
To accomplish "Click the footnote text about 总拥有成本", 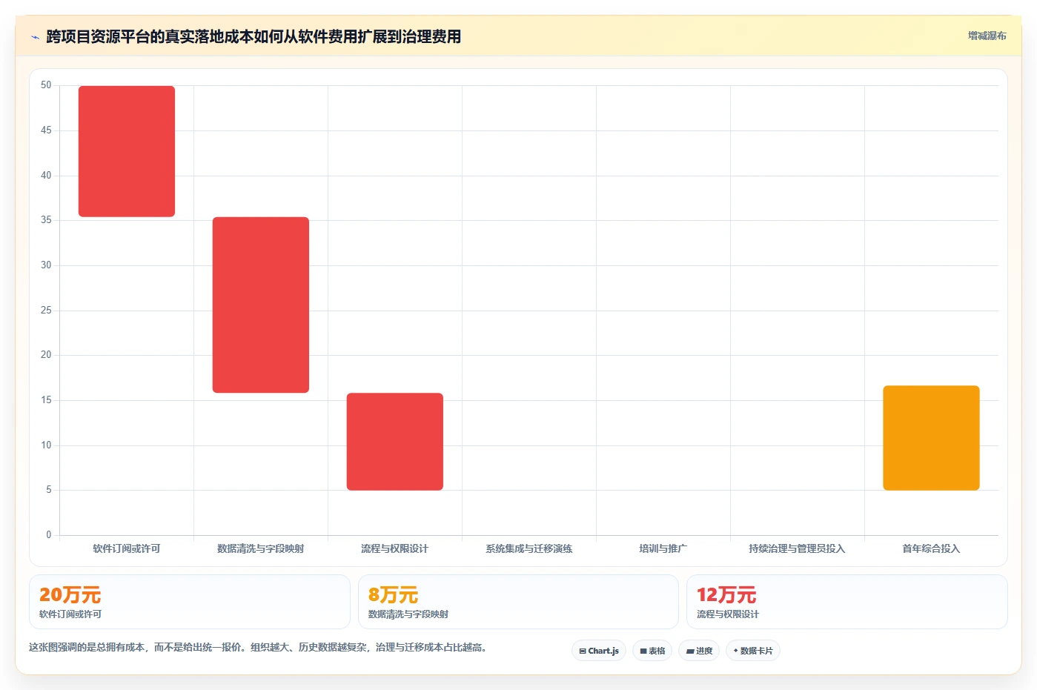I will point(258,647).
